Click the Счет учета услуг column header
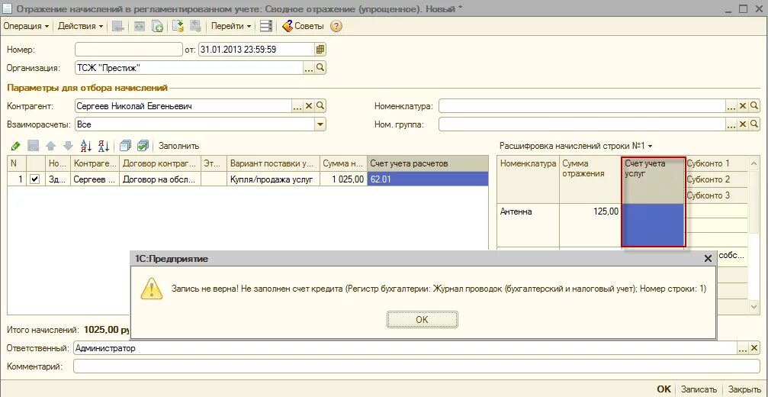The height and width of the screenshot is (397, 768). 653,180
